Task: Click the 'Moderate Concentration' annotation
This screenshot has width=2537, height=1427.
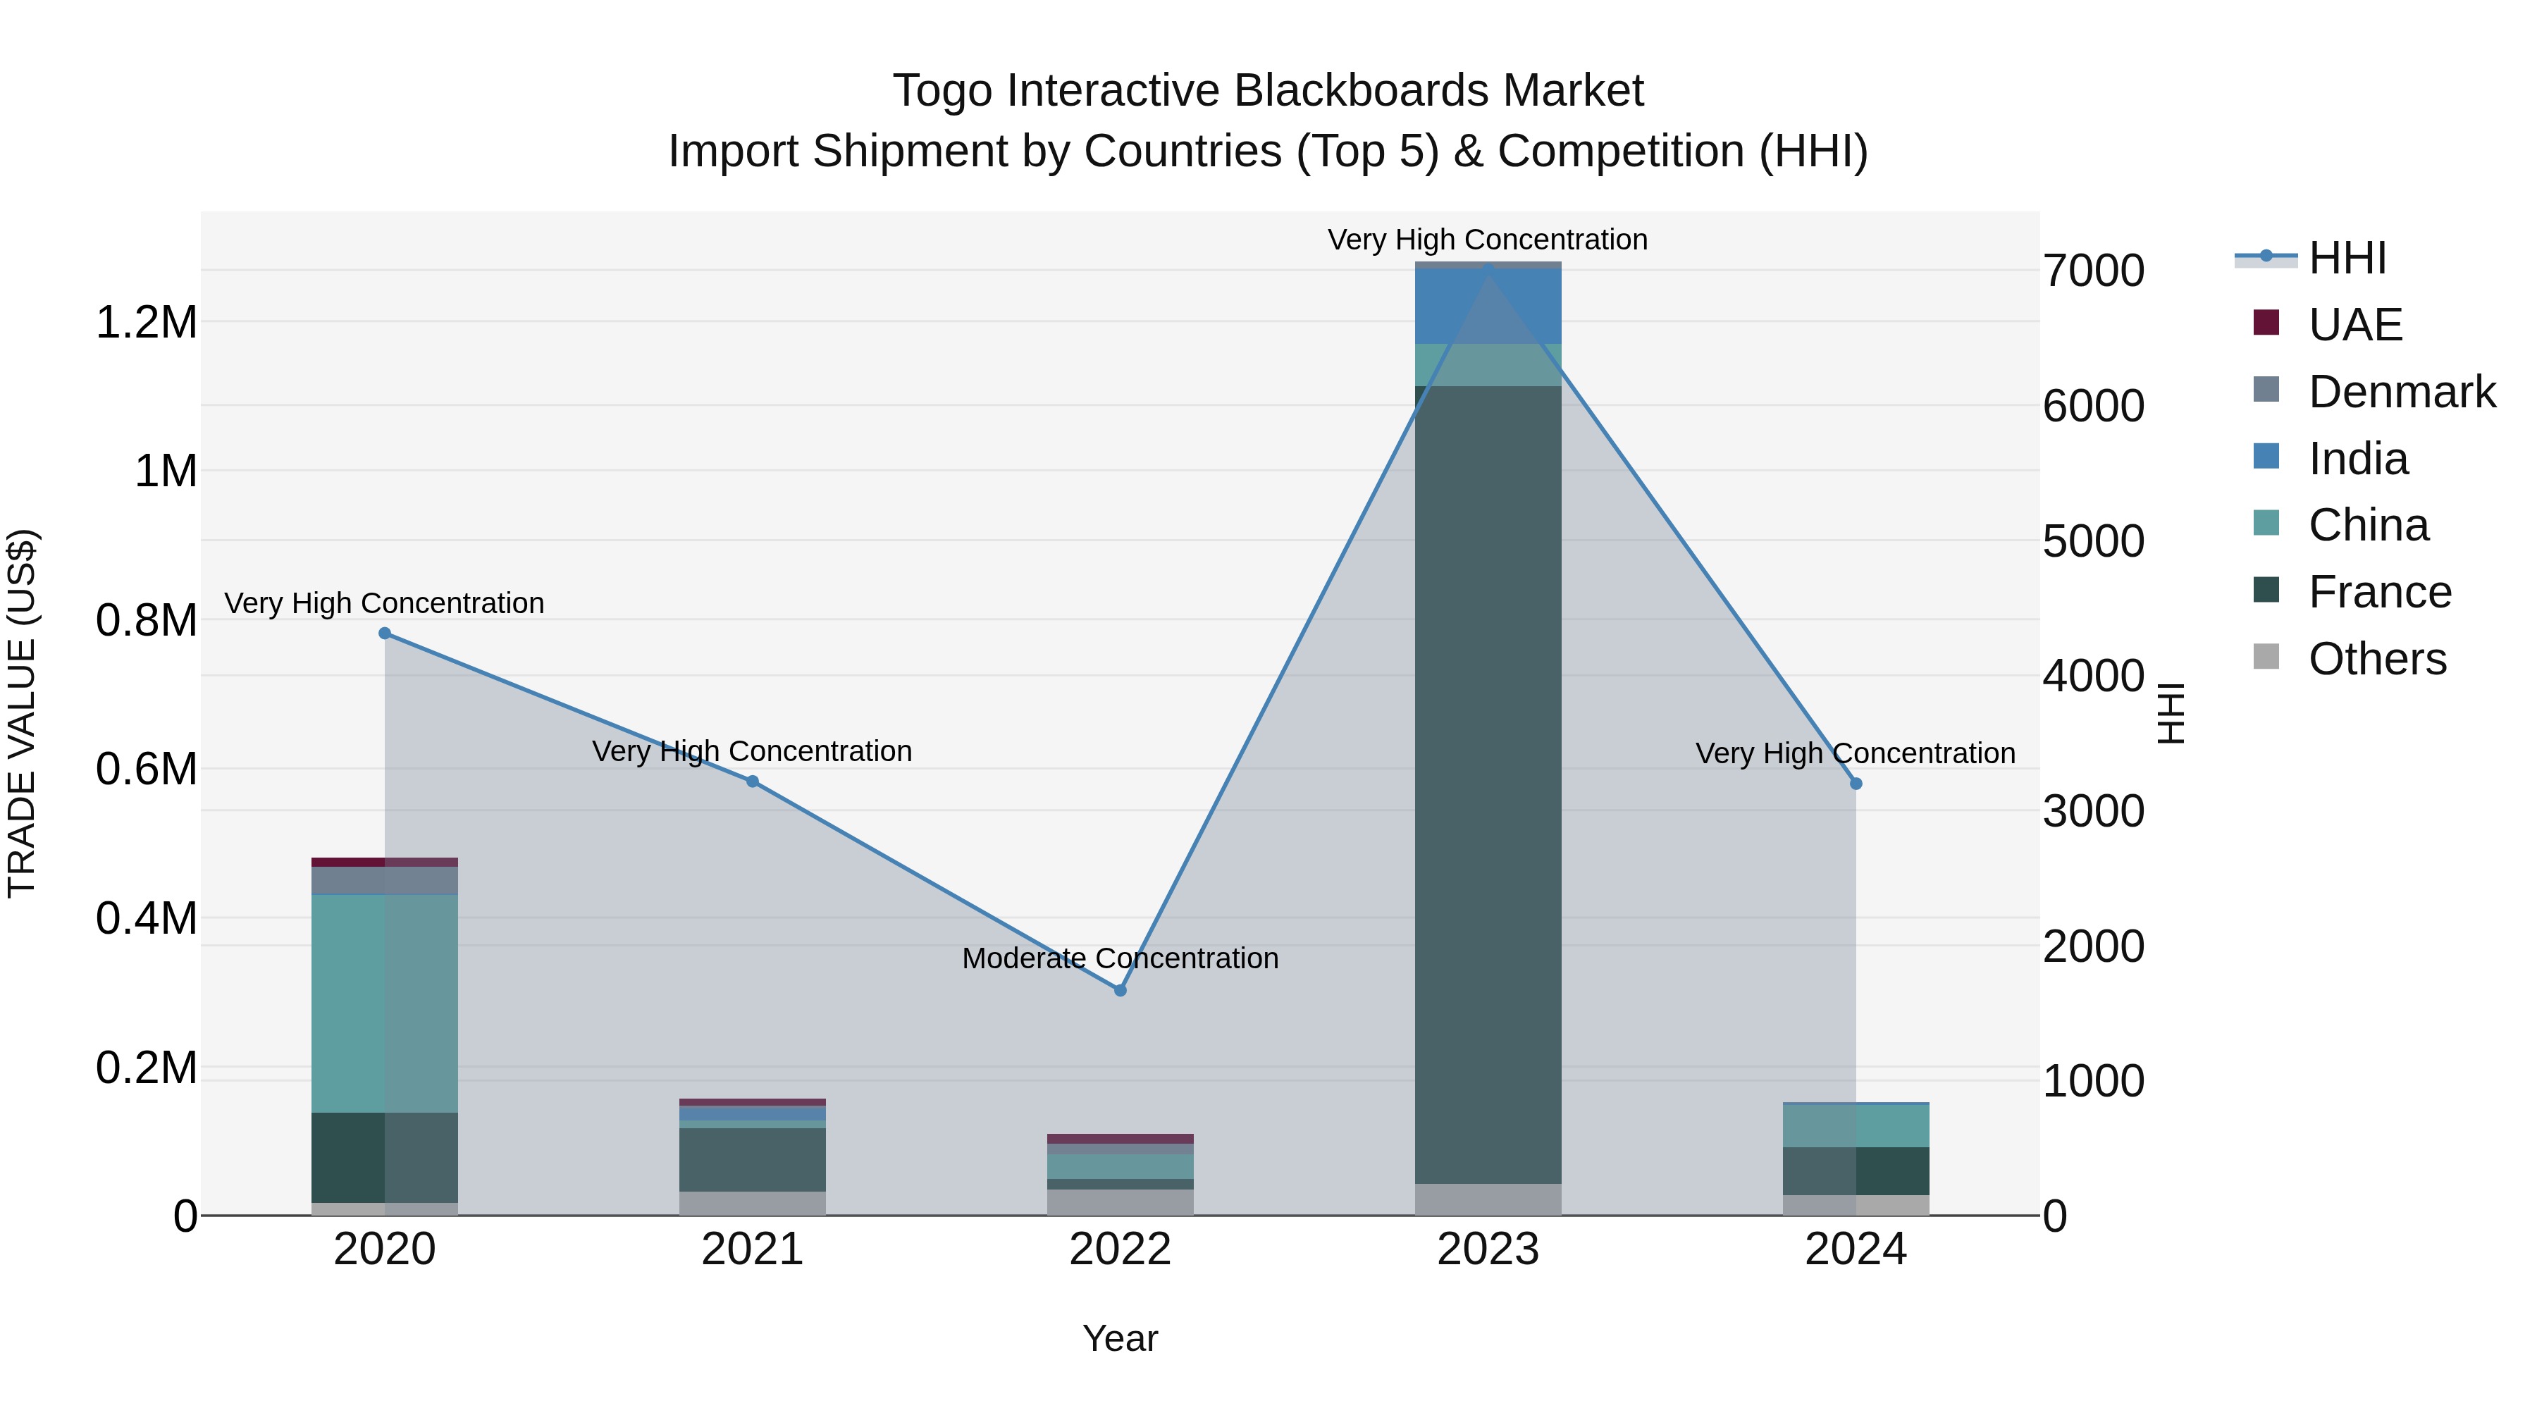Action: pos(1120,958)
